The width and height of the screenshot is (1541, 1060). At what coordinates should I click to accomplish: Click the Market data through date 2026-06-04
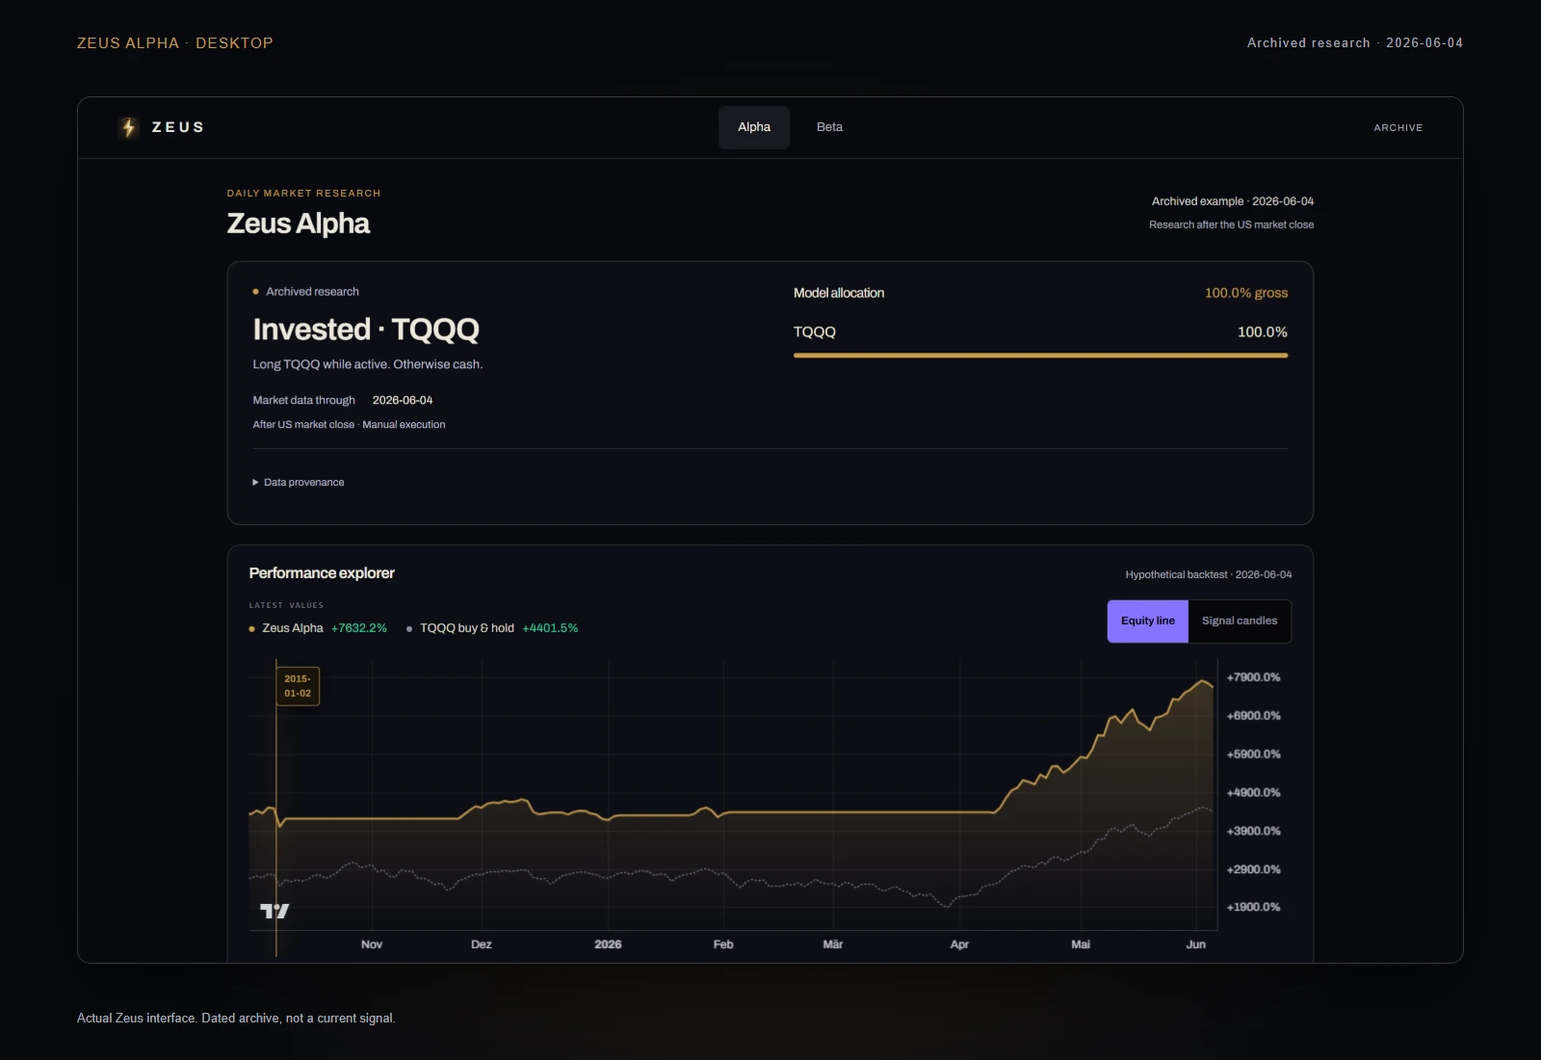tap(403, 400)
